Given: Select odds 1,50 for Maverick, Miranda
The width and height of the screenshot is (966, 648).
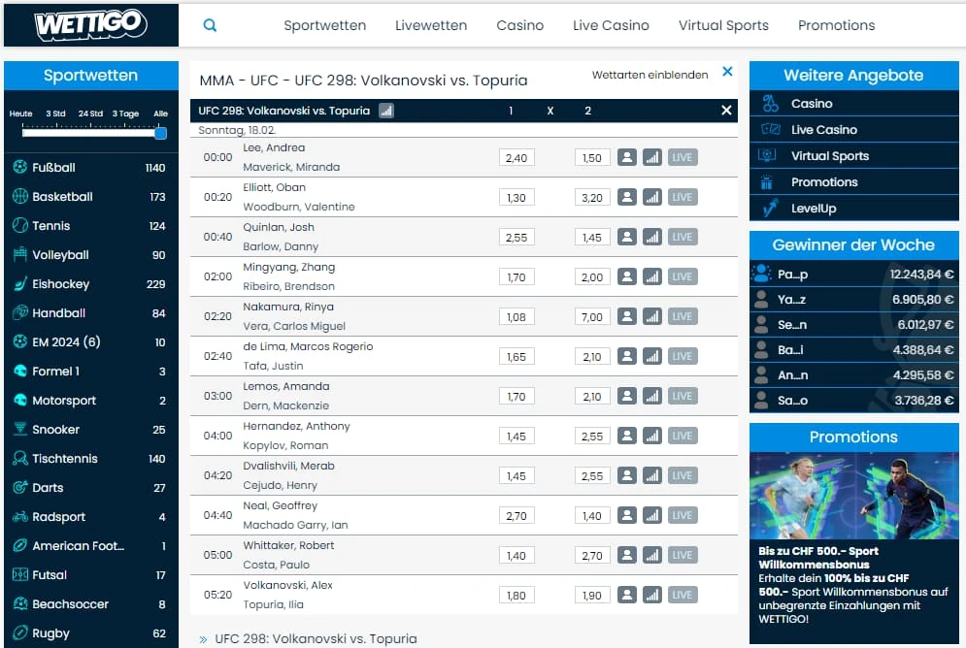Looking at the screenshot, I should pyautogui.click(x=592, y=157).
